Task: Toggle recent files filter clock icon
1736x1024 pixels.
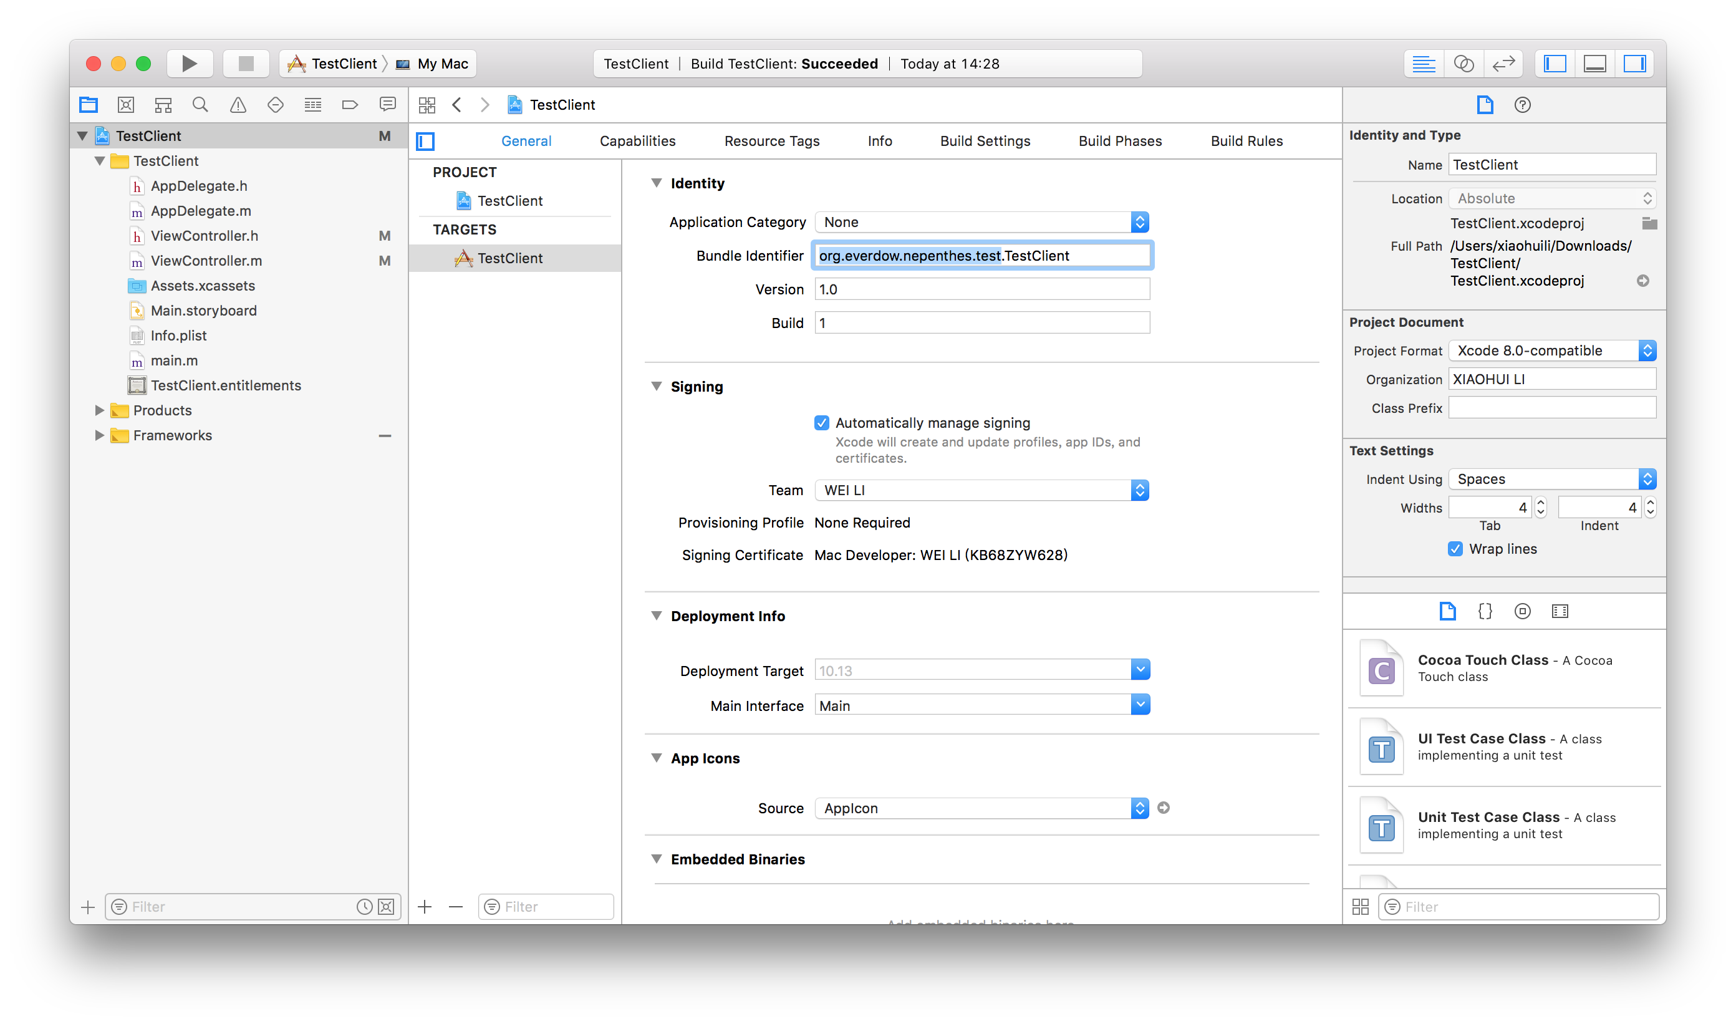Action: coord(364,907)
